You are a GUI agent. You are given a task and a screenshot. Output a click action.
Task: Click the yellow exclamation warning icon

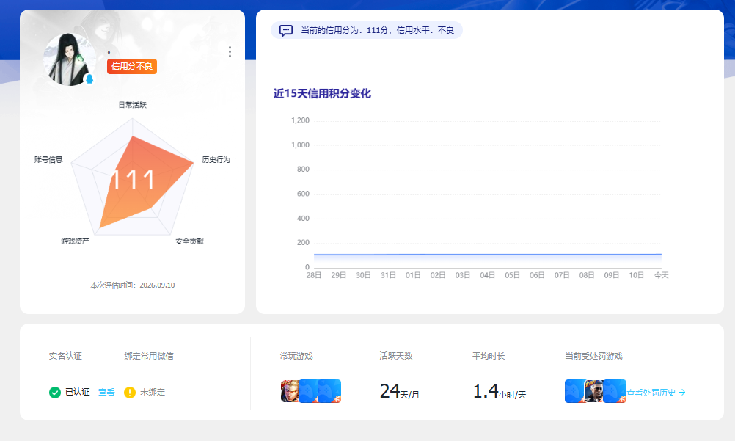(130, 393)
